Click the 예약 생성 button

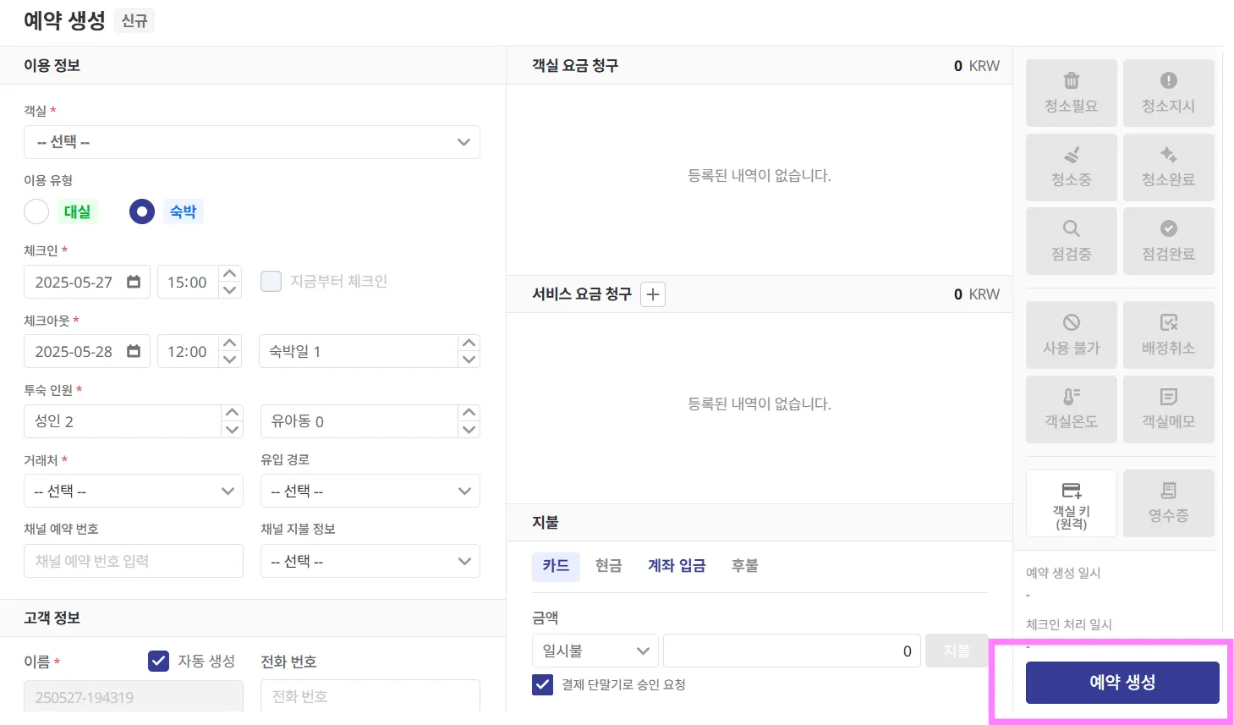coord(1122,682)
